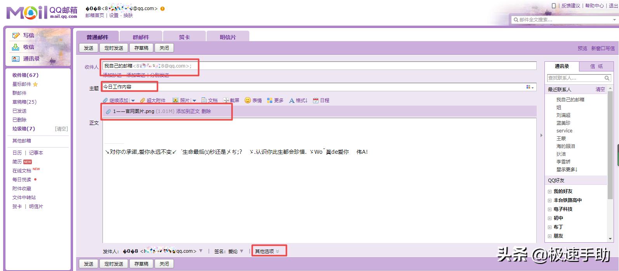Click the red dot beside 每日悦读

point(35,179)
